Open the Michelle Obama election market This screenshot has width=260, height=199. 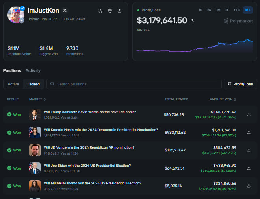pos(93,183)
